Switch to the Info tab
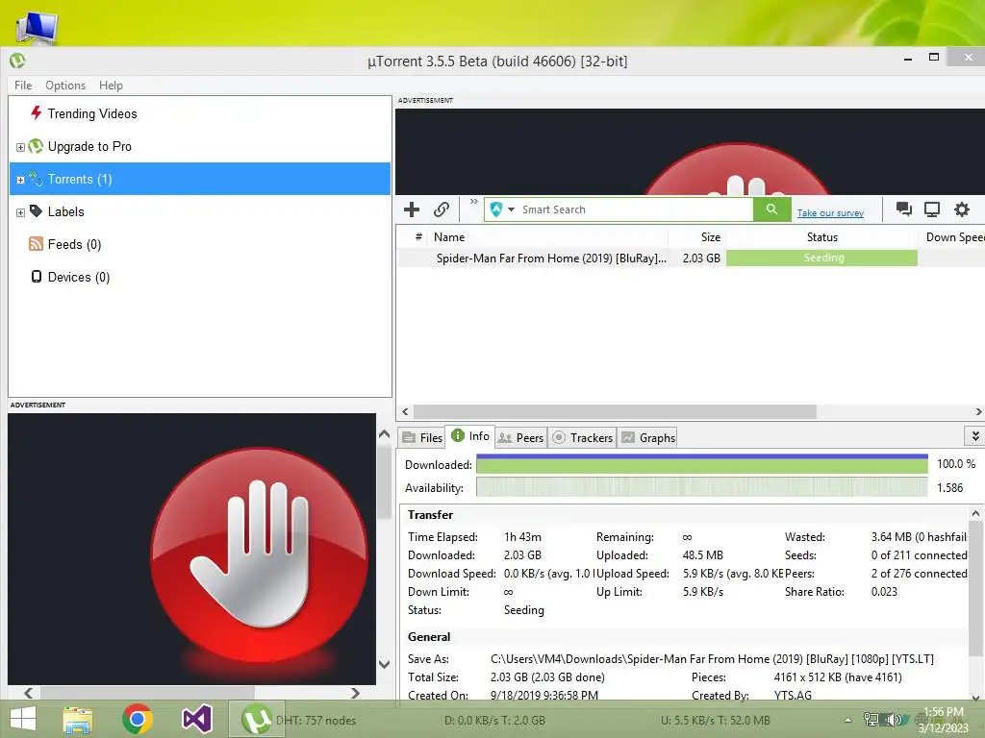This screenshot has height=738, width=985. (x=470, y=436)
